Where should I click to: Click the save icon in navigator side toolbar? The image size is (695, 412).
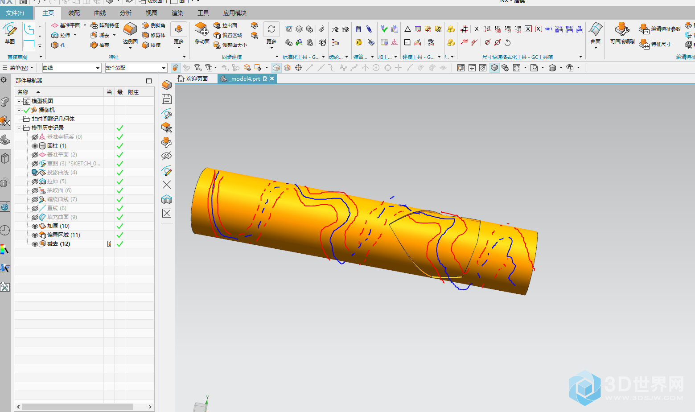[167, 99]
